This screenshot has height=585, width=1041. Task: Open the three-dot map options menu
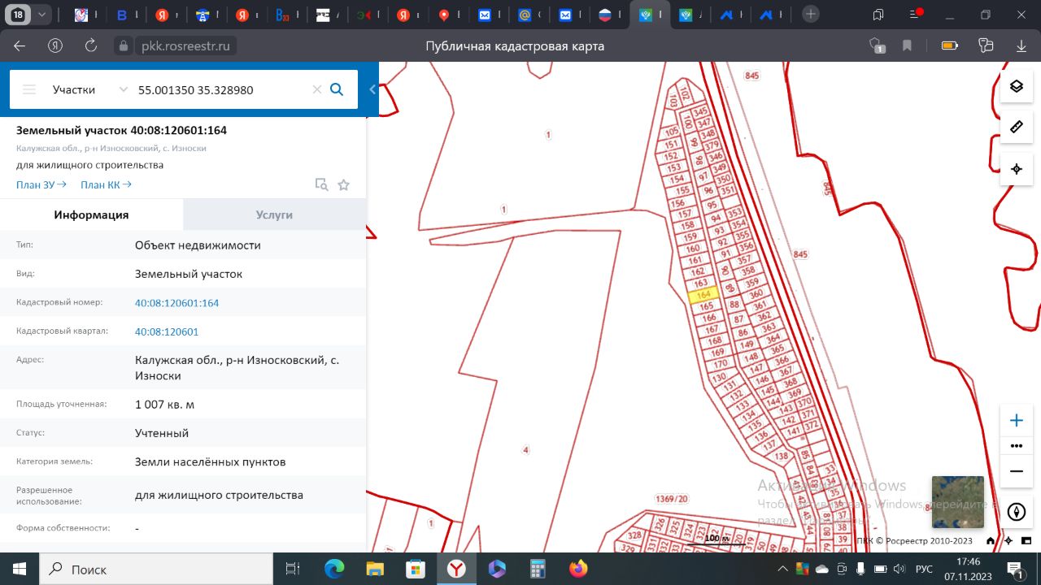pos(1016,446)
